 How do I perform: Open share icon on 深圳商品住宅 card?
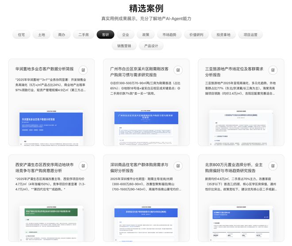[x=178, y=166]
